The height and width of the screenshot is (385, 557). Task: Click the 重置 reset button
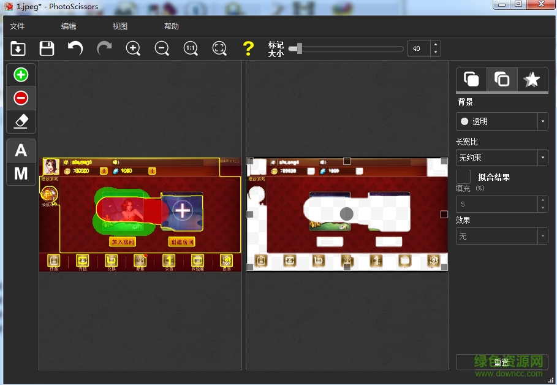[501, 362]
